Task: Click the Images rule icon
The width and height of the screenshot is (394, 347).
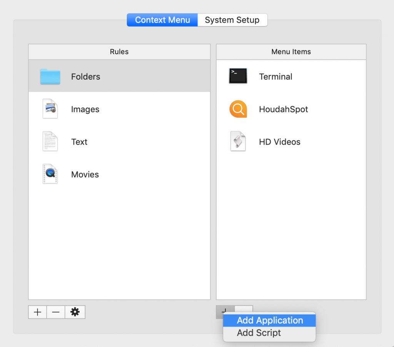Action: click(50, 109)
